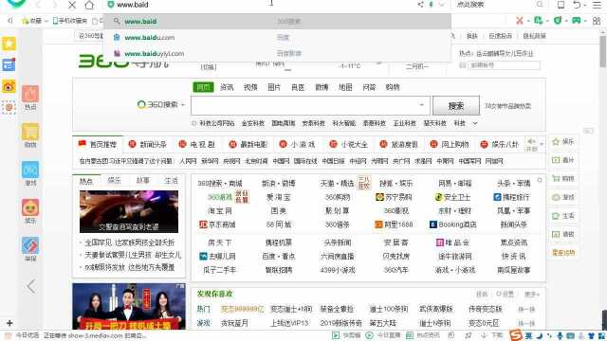Go to the browser home page icon

(x=89, y=5)
